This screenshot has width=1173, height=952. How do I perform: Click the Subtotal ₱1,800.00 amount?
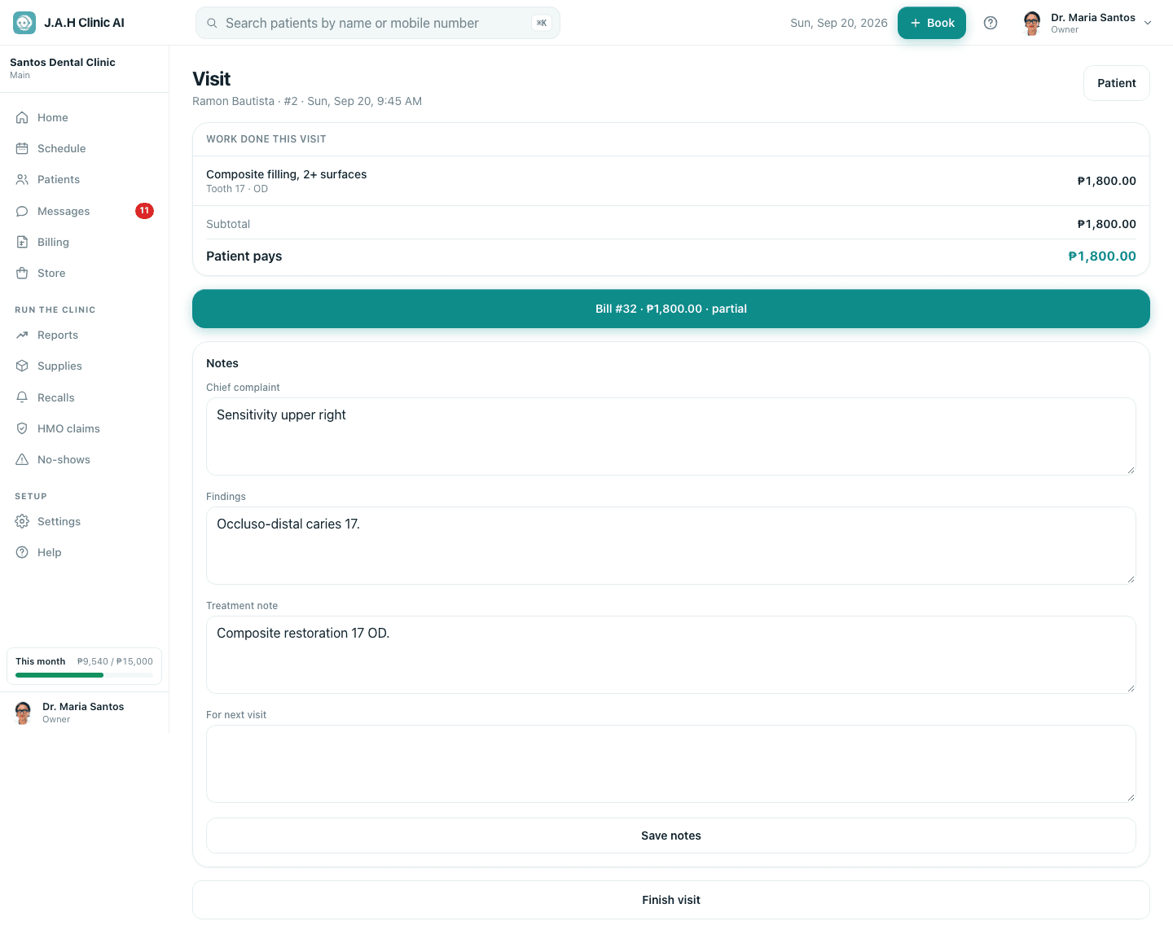click(1106, 224)
